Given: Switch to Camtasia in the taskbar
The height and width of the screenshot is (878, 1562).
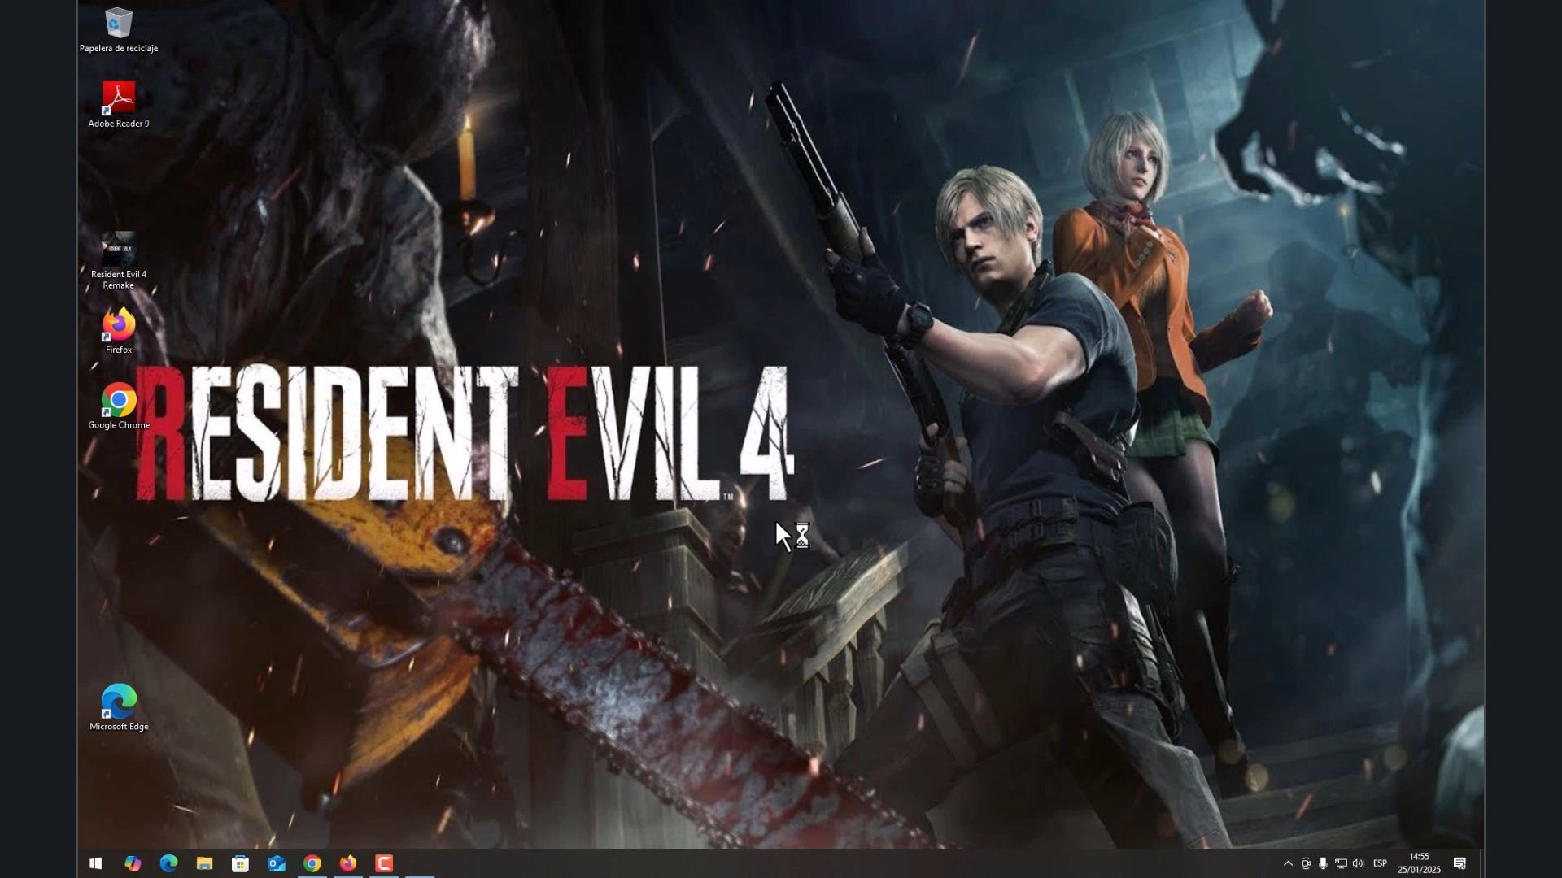Looking at the screenshot, I should point(384,863).
